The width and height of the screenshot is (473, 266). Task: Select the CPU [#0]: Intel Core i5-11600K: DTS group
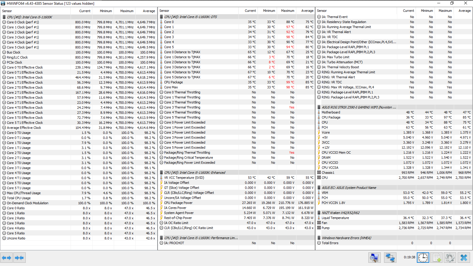[x=237, y=17]
